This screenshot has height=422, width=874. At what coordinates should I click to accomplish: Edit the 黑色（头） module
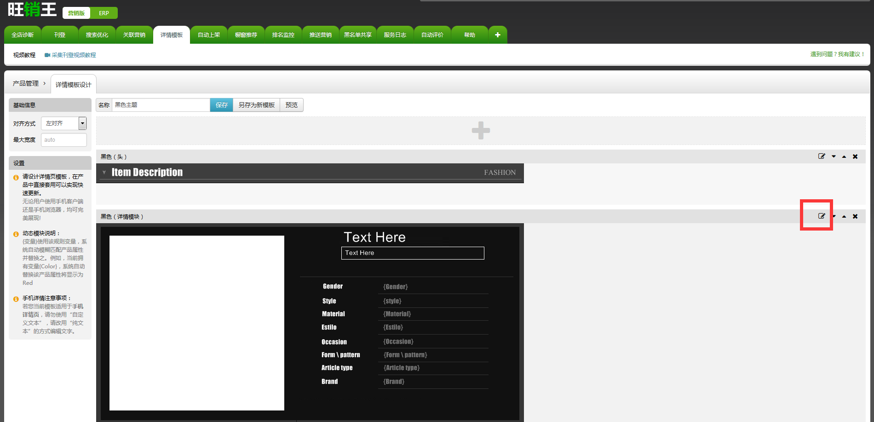pyautogui.click(x=822, y=156)
